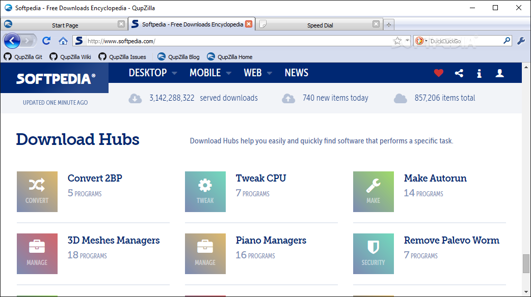Click the vertical scrollbar down arrow

pyautogui.click(x=526, y=291)
